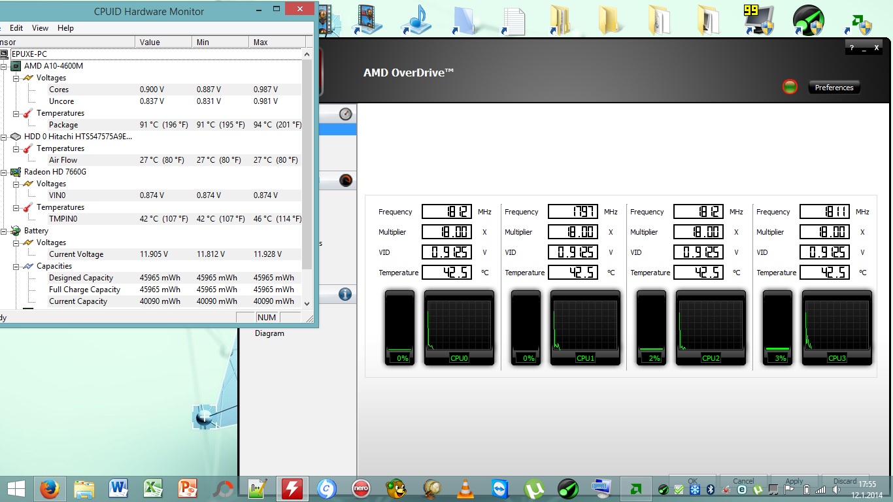Launch Firefox from the taskbar
Viewport: 893px width, 502px height.
50,488
